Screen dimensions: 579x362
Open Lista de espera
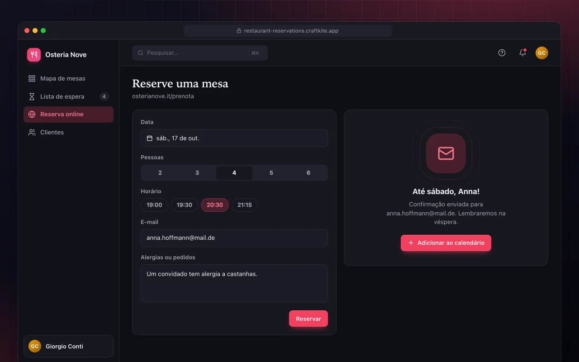click(x=68, y=96)
